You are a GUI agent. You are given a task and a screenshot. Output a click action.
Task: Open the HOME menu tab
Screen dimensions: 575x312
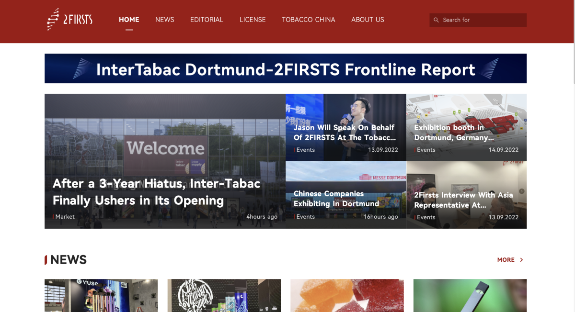point(129,20)
